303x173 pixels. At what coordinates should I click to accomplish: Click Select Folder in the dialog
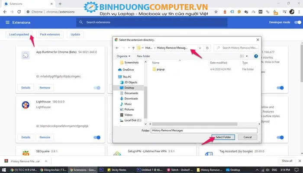coord(223,137)
